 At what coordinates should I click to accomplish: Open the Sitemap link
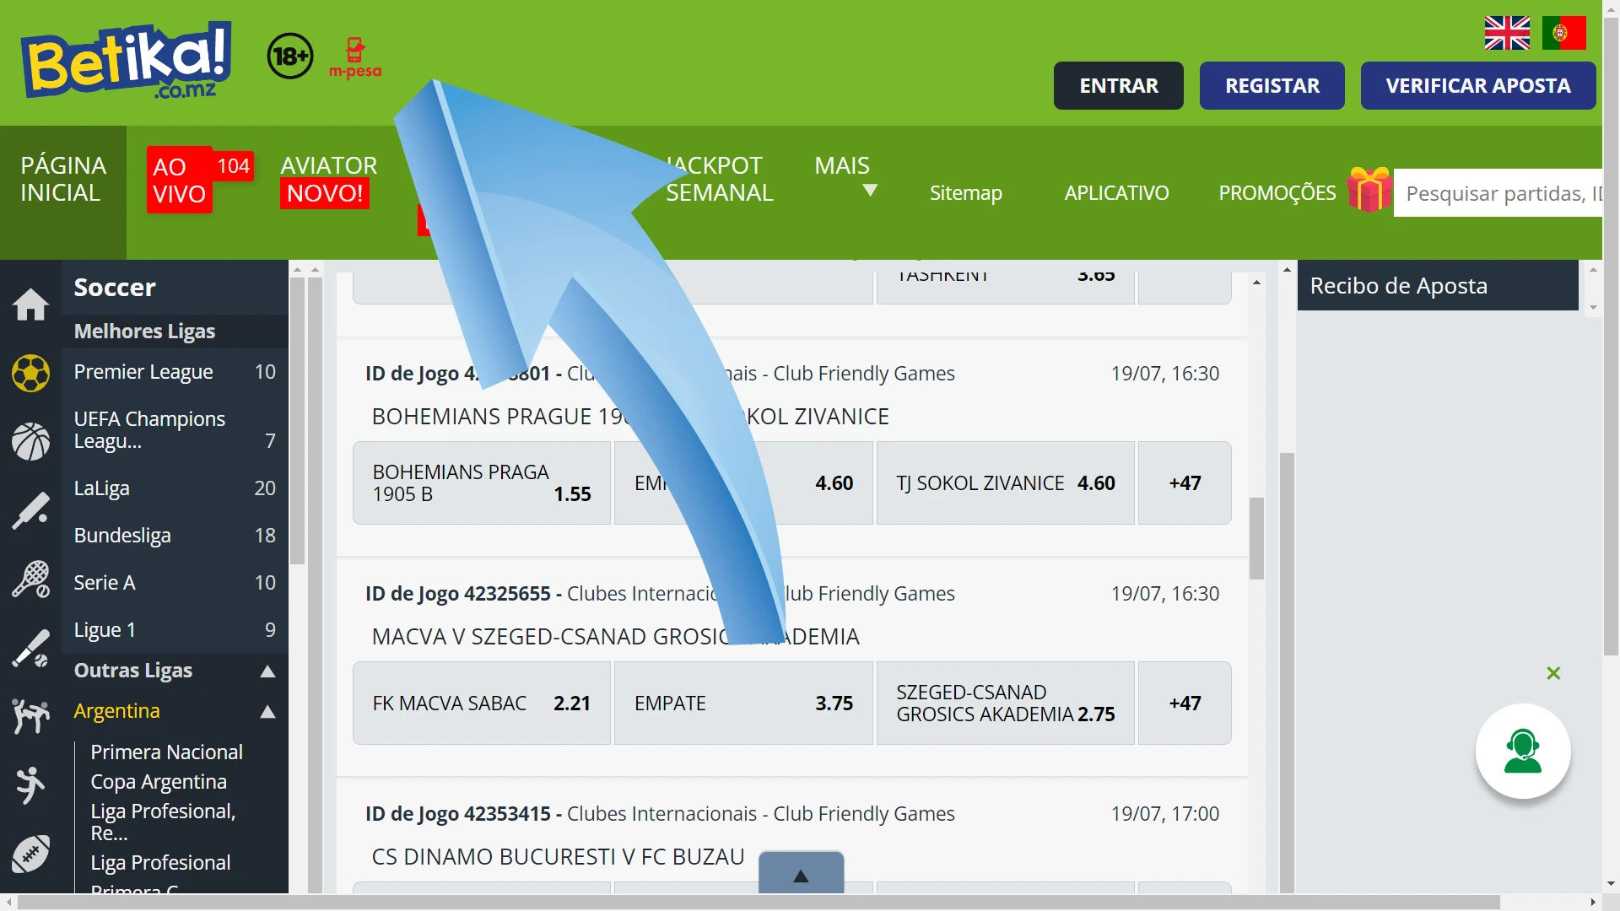coord(965,193)
